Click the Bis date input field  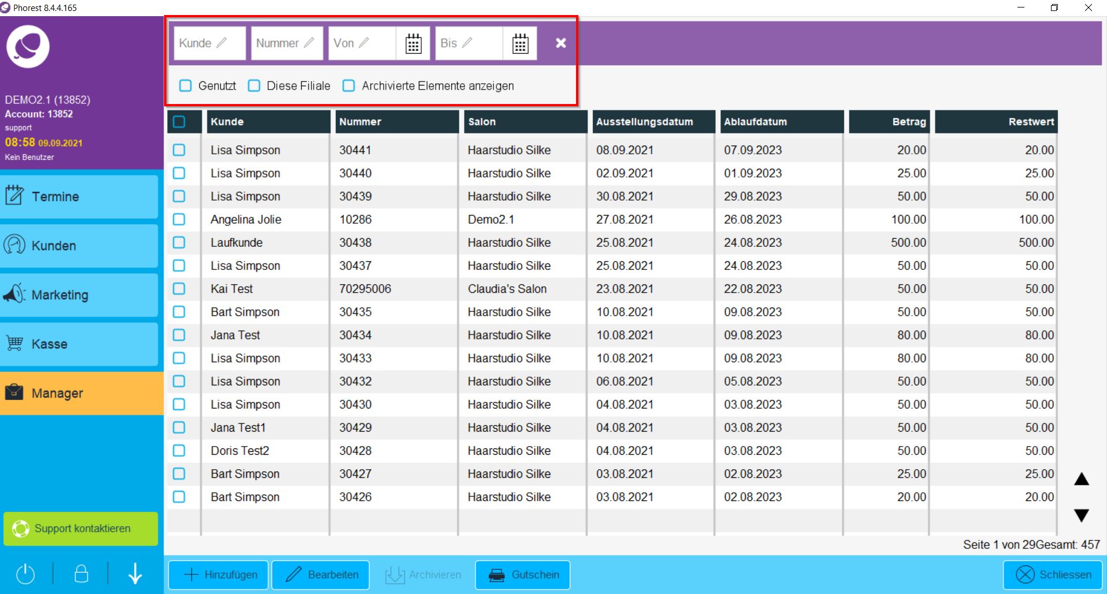469,43
